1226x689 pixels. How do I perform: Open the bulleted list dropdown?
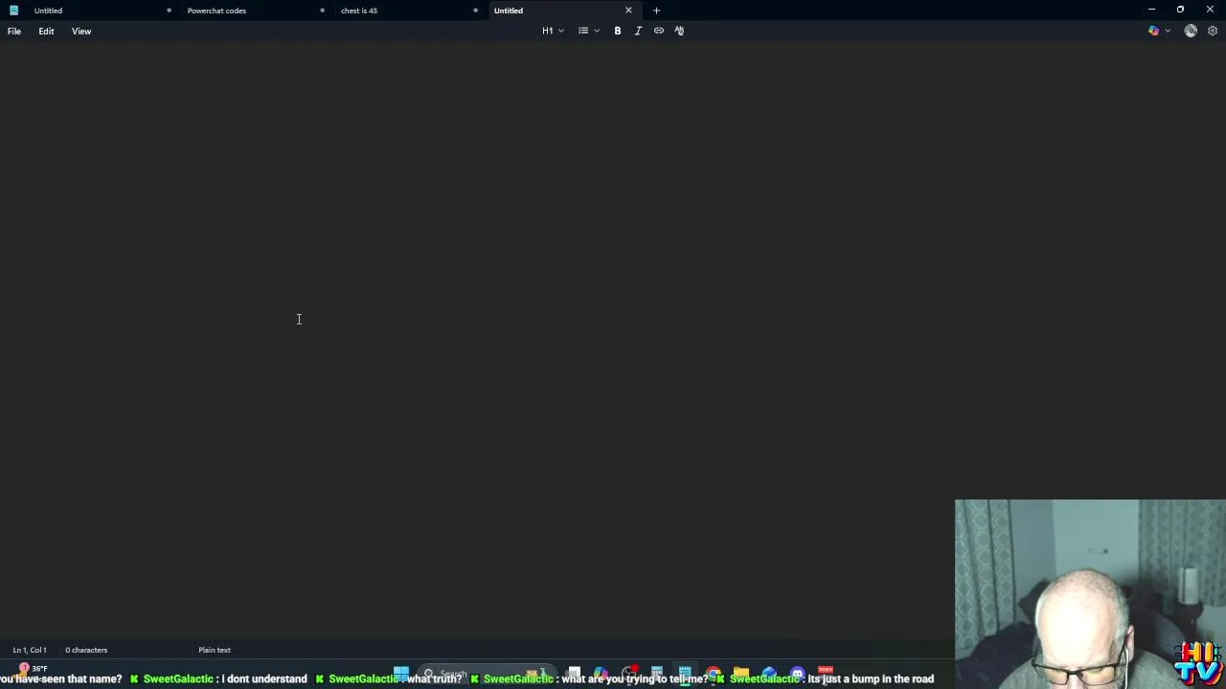[x=588, y=31]
